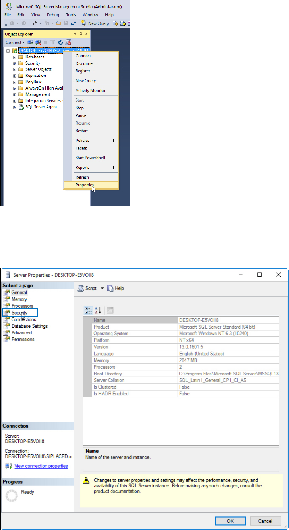Screen dimensions: 289x530
Task: Expand the Replication folder
Action: click(15, 76)
